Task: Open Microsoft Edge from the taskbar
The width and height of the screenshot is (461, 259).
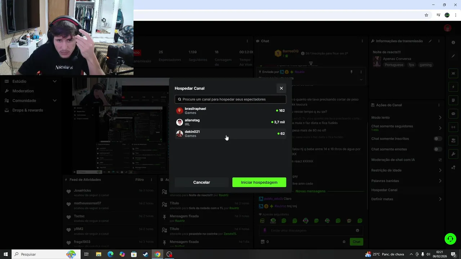Action: (110, 254)
